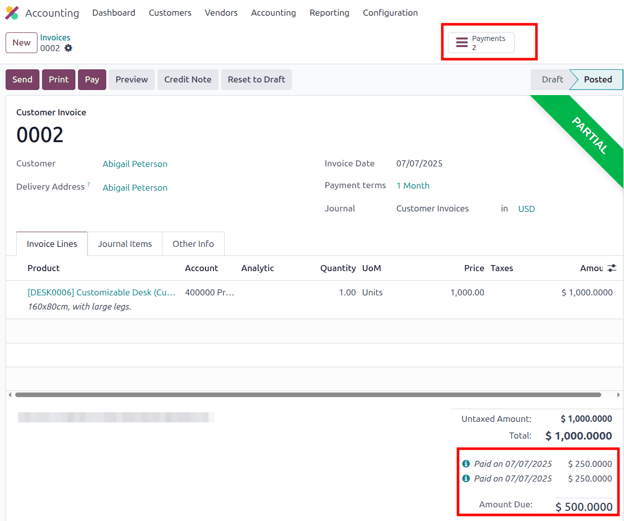Screen dimensions: 624x521
Task: Click the Amount Due $ 500.0000 value
Action: pyautogui.click(x=584, y=507)
